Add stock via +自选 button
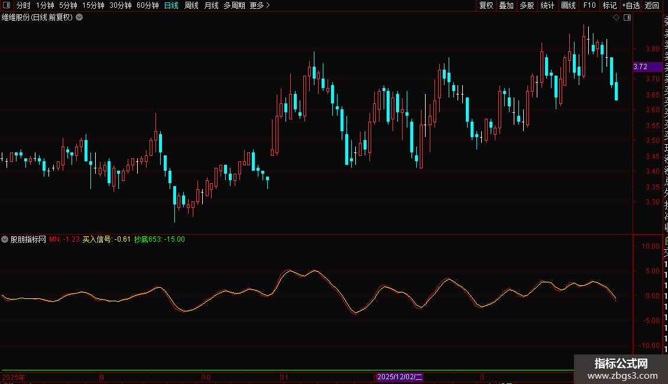668x384 pixels. pos(631,5)
